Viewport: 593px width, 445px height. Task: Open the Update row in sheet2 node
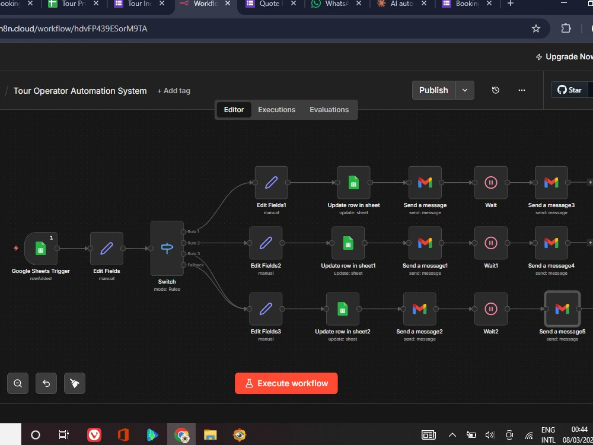tap(343, 309)
